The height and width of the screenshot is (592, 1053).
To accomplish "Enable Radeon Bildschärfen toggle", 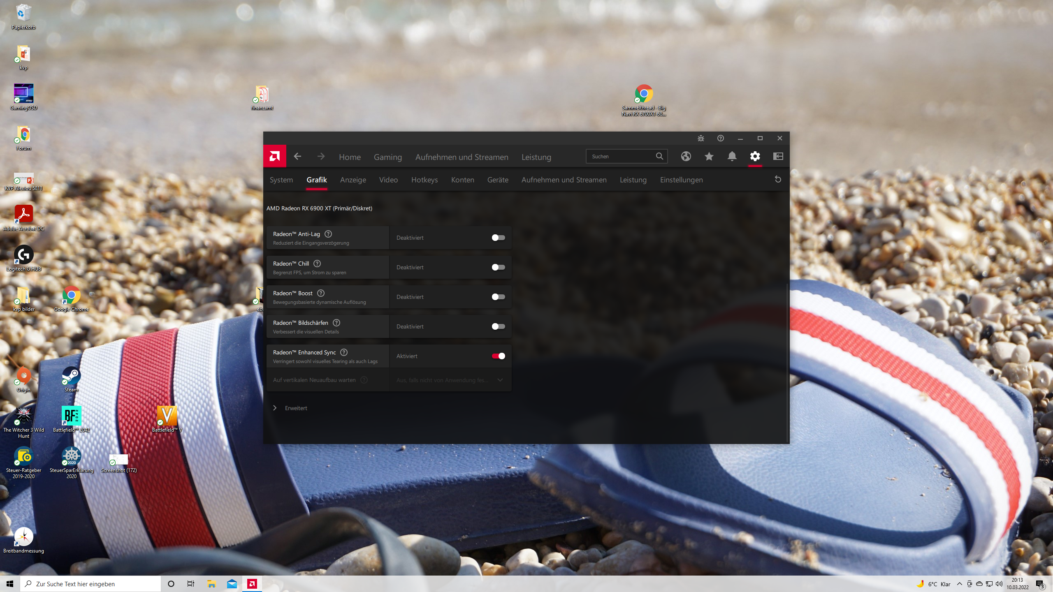I will [x=498, y=326].
